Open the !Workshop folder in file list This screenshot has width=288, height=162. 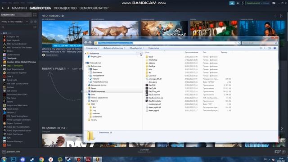tap(153, 60)
